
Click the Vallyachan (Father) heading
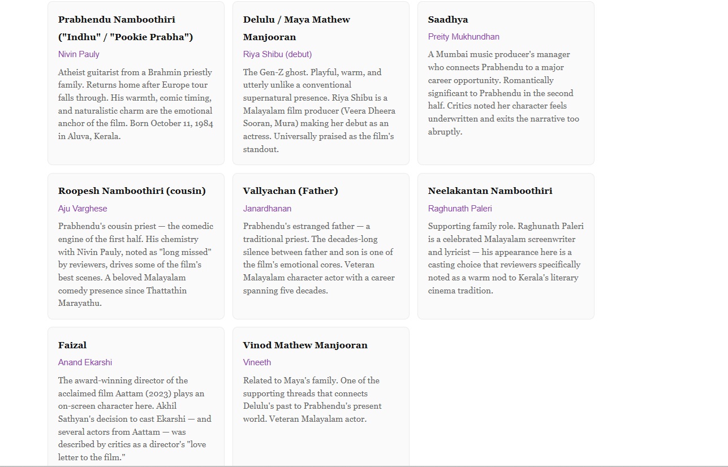(x=290, y=191)
